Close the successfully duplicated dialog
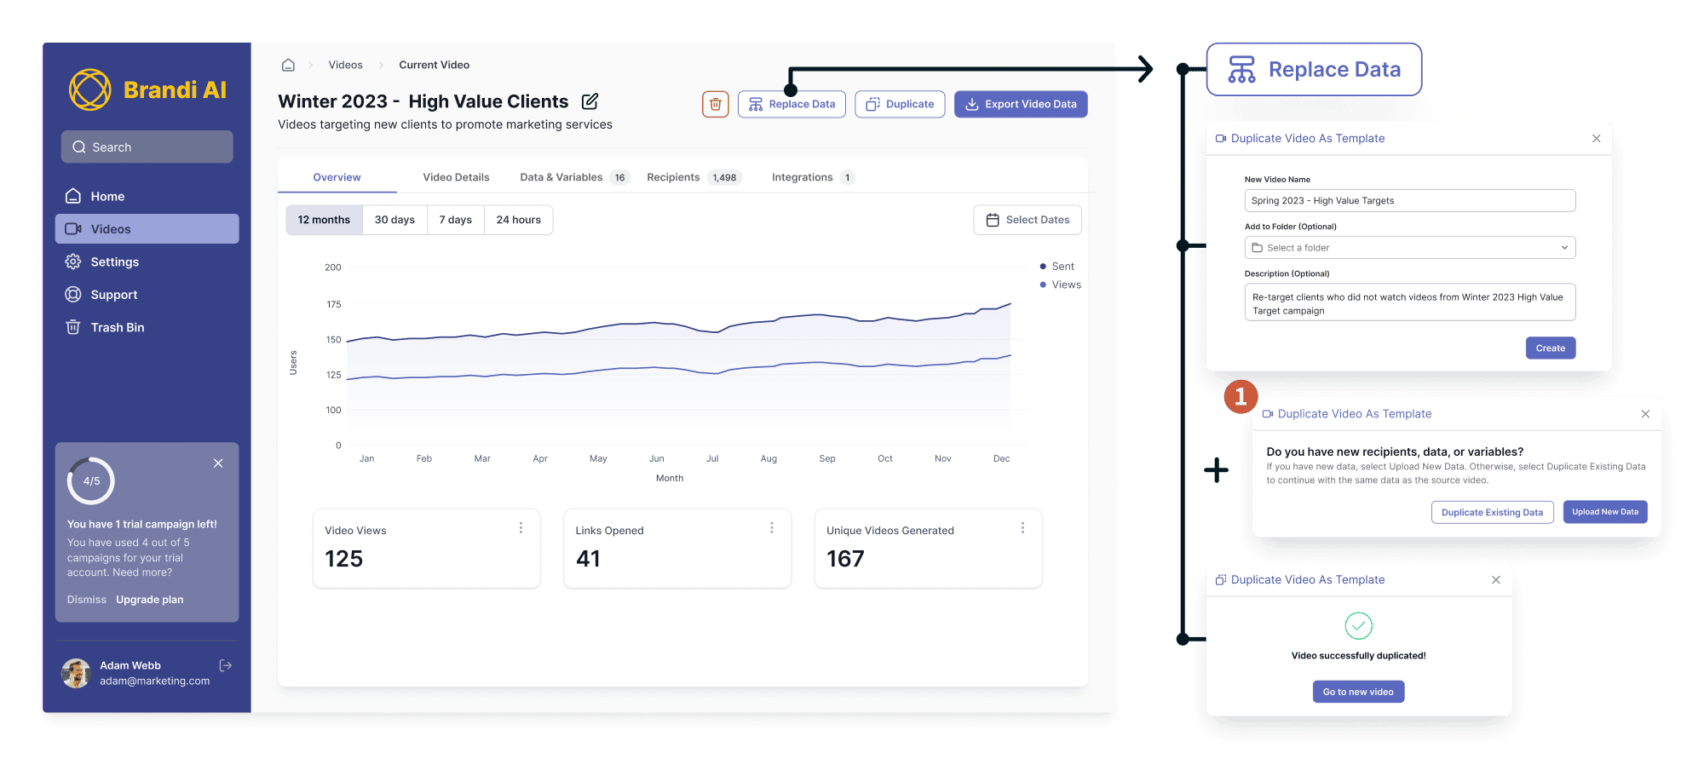 1496,580
